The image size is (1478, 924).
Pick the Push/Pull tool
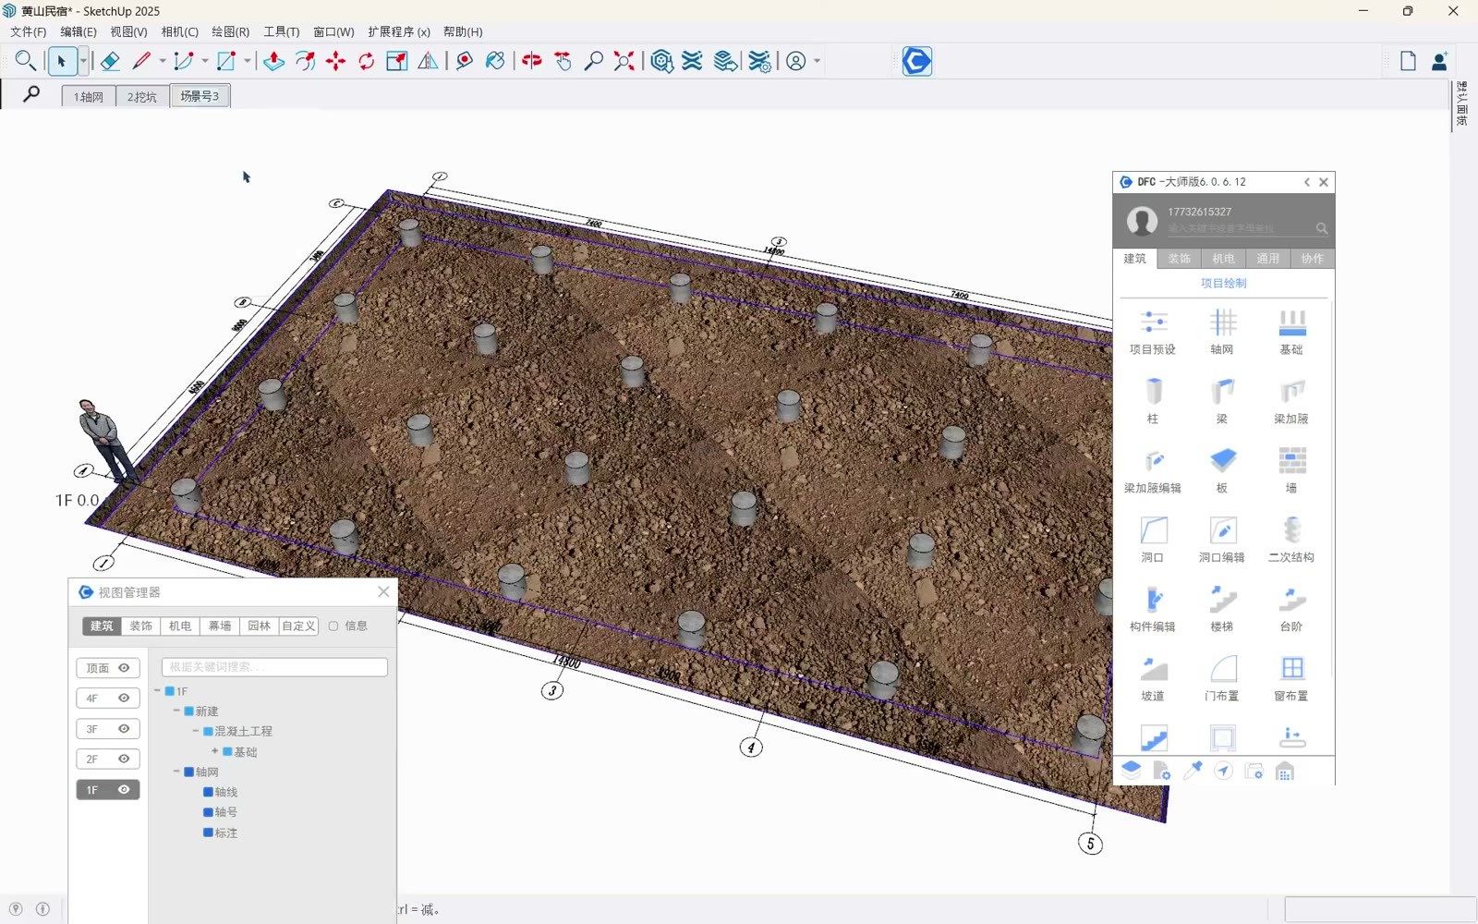[x=273, y=61]
